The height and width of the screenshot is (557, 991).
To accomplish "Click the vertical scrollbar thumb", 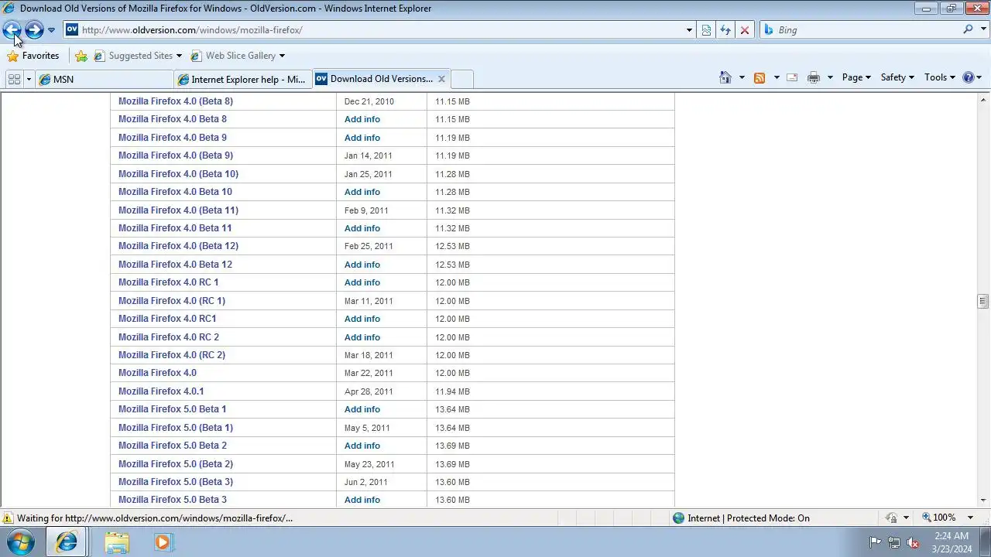I will tap(983, 302).
